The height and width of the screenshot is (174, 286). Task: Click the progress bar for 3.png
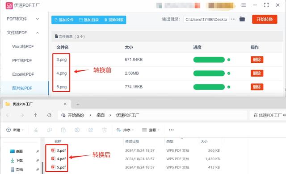(209, 60)
